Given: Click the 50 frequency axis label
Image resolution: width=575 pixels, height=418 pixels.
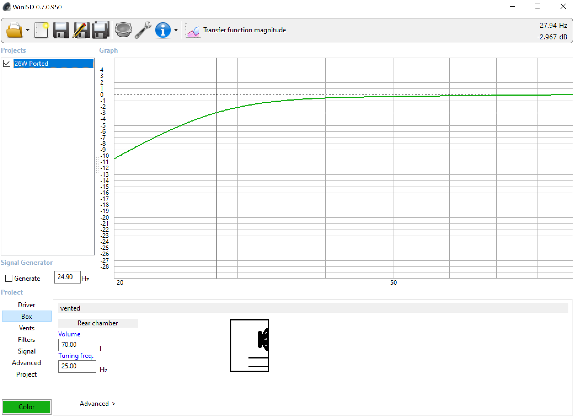Looking at the screenshot, I should pos(394,282).
